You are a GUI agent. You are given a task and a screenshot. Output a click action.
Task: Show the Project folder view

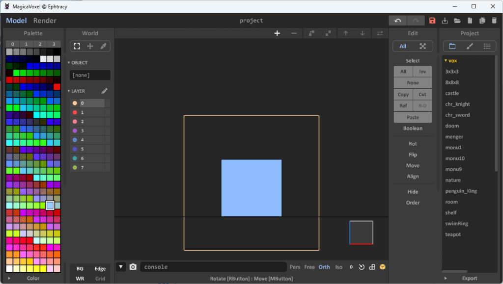click(x=452, y=46)
